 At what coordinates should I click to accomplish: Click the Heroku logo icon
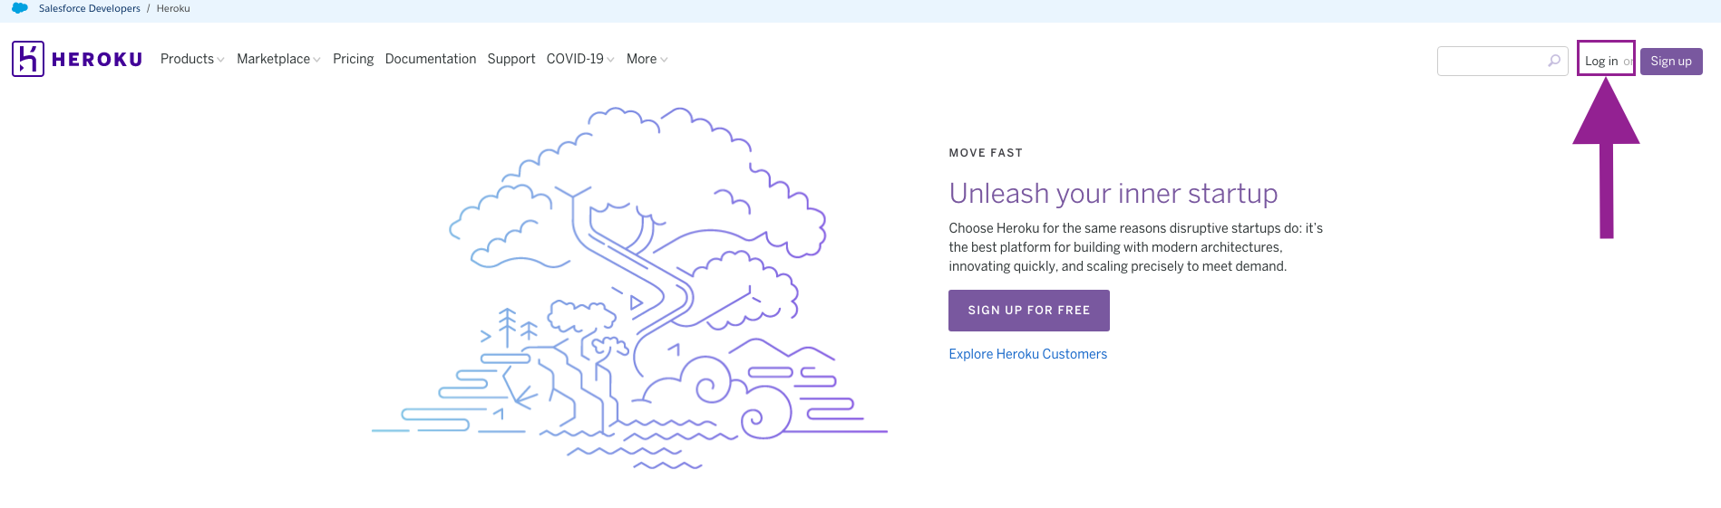pos(28,59)
